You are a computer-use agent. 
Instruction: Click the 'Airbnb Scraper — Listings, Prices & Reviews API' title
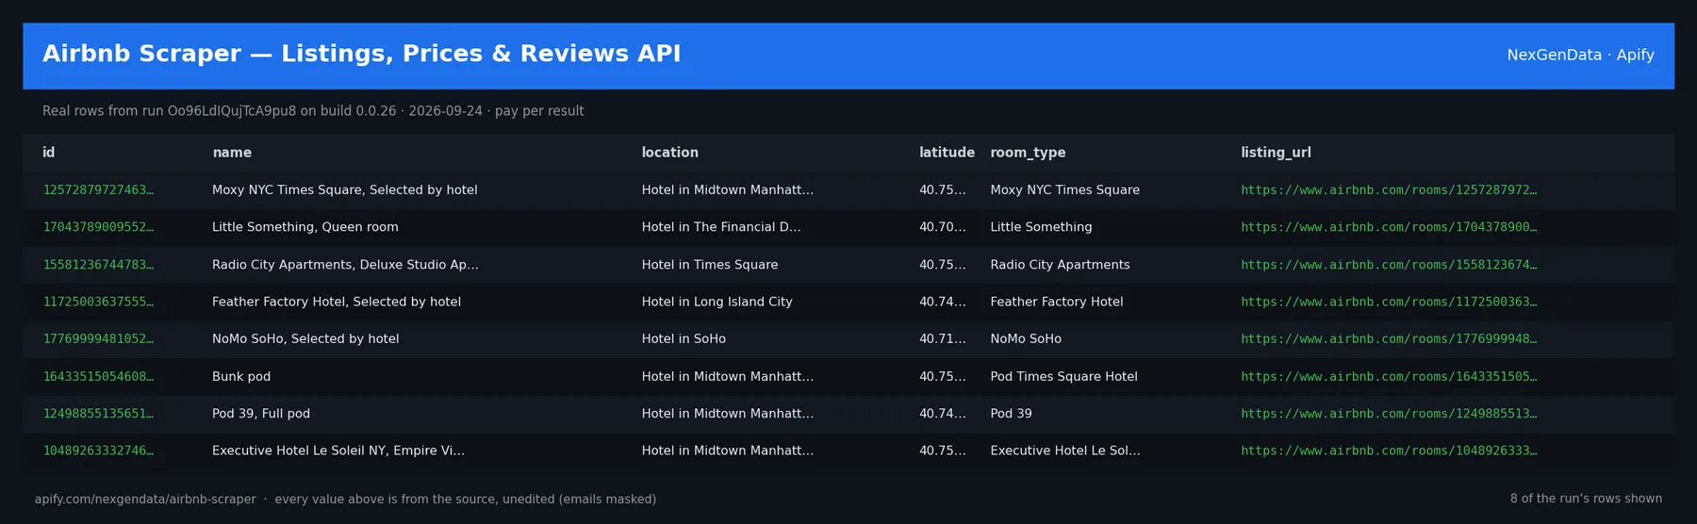pos(362,55)
